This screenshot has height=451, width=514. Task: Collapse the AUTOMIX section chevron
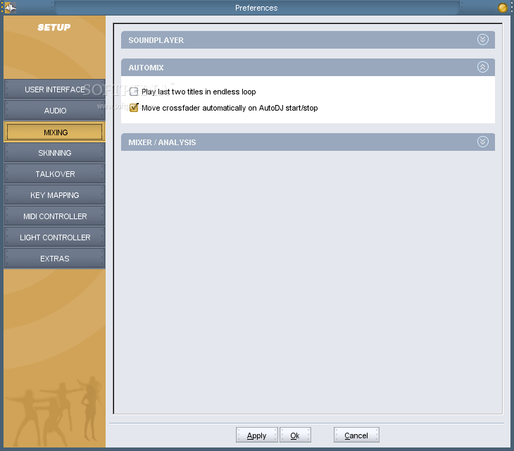click(482, 67)
